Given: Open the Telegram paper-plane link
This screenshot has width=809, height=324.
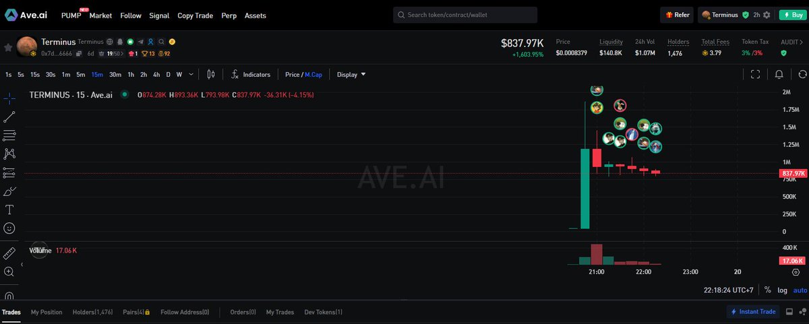Looking at the screenshot, I should (140, 42).
